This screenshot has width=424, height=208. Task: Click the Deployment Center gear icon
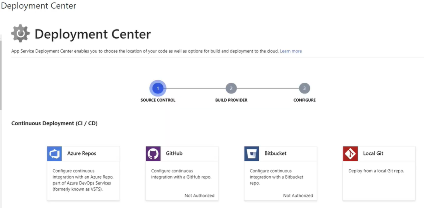point(21,33)
